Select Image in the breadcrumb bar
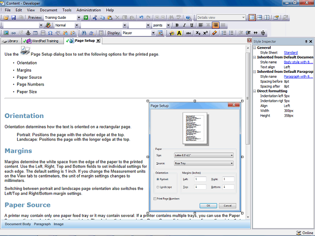Image resolution: width=315 pixels, height=236 pixels. click(x=59, y=224)
